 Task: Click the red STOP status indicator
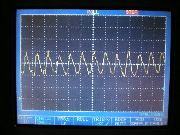132,12
